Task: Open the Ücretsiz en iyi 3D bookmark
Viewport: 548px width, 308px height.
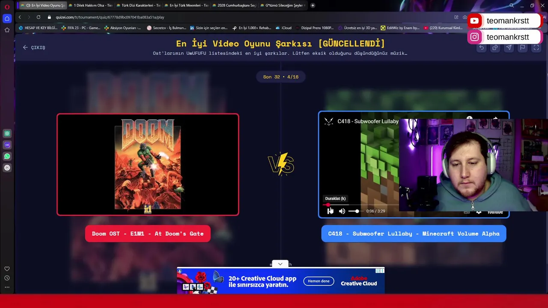Action: pos(357,28)
